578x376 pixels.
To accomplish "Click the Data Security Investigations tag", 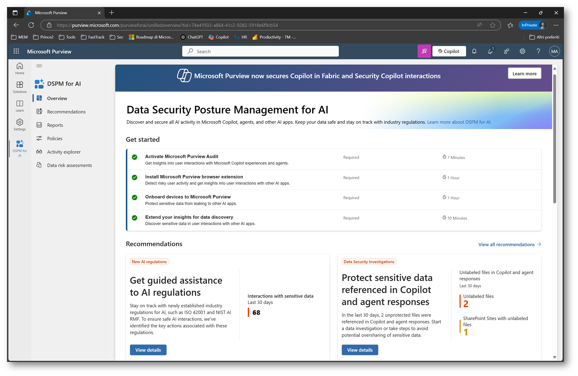I will [x=369, y=262].
